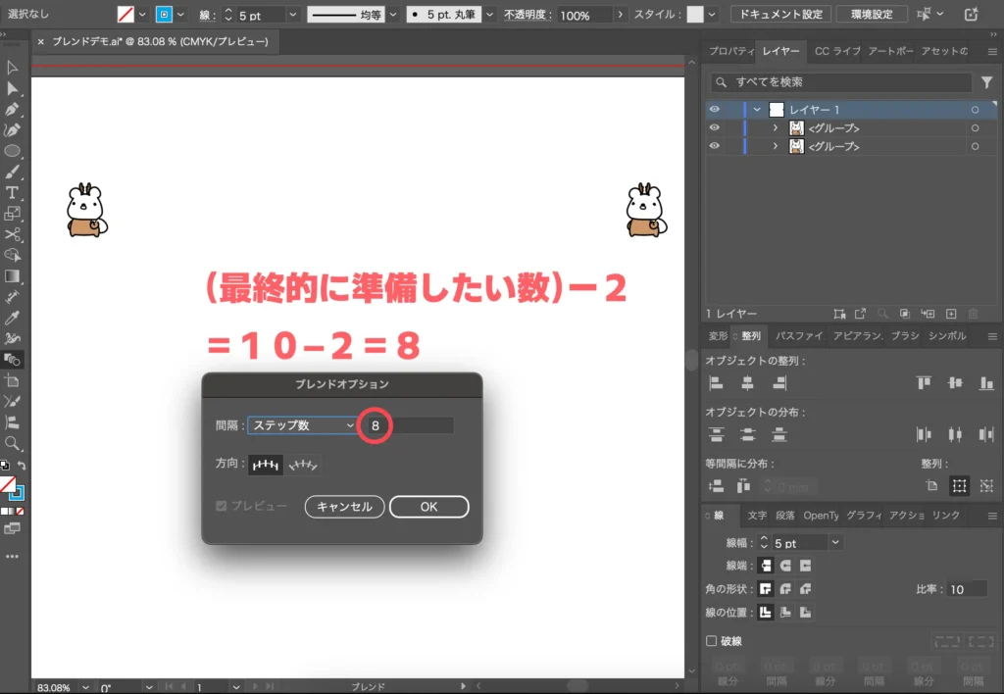The image size is (1004, 694).
Task: Set blend direction to align to path
Action: (305, 464)
